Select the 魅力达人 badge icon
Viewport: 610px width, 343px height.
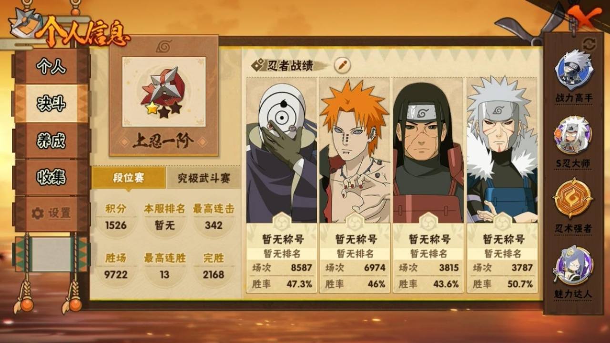(573, 265)
